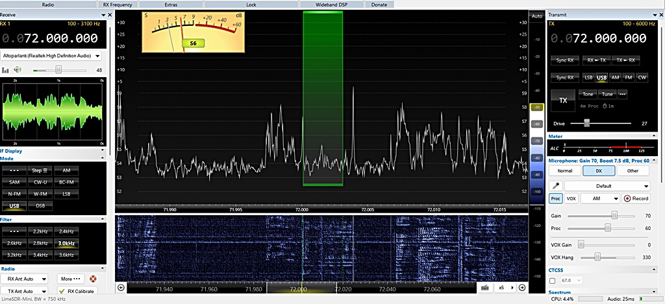Click the microphone icon in Transmit panel
Image resolution: width=665 pixels, height=304 pixels.
(x=556, y=185)
